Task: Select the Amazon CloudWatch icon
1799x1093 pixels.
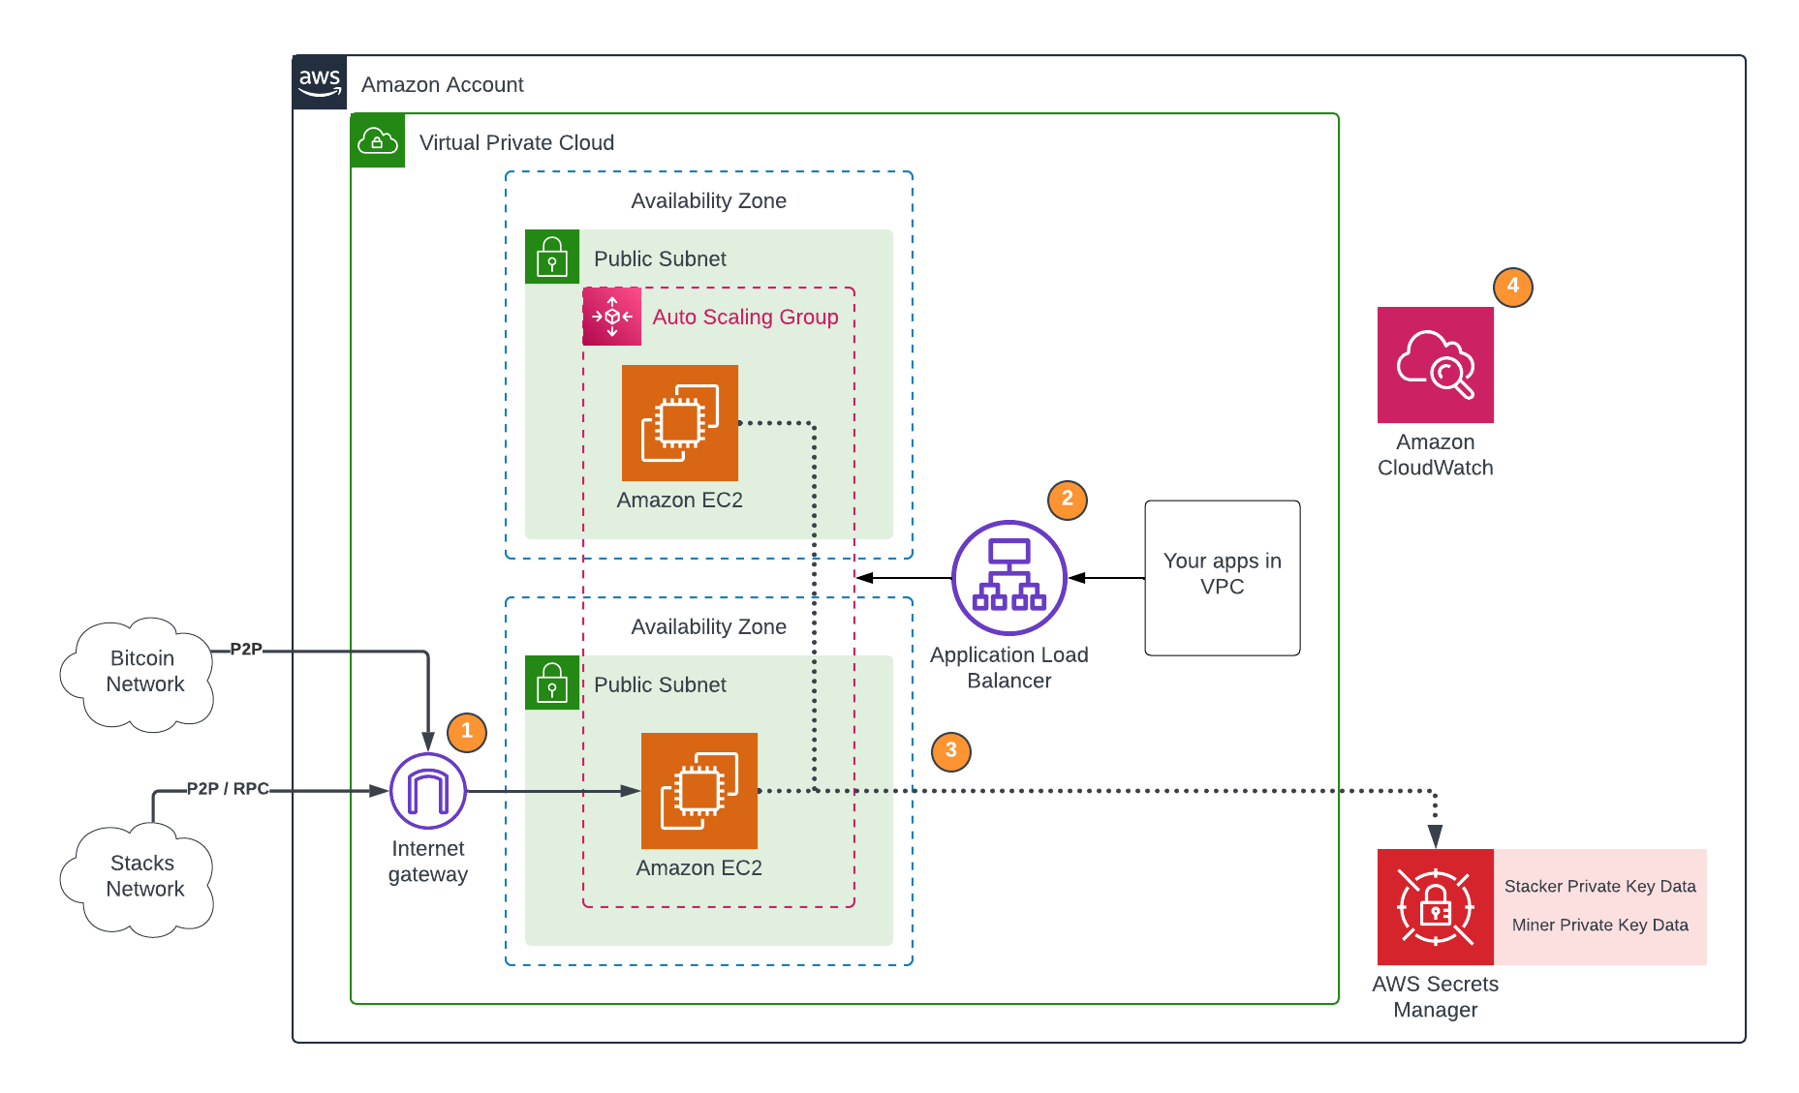Action: (x=1435, y=365)
